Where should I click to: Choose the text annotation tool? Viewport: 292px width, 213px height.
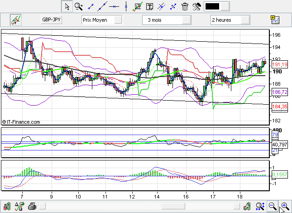tap(149, 6)
